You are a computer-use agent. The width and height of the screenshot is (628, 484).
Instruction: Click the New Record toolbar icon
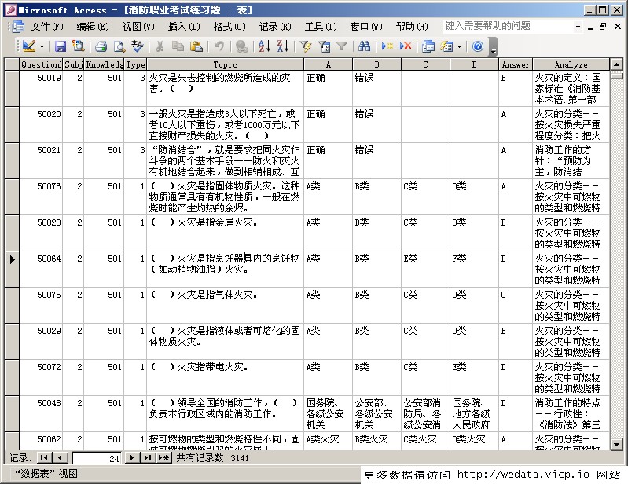pyautogui.click(x=387, y=46)
